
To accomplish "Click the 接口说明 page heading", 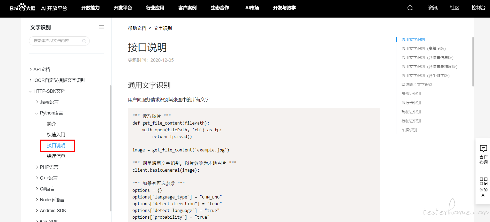I will point(147,47).
